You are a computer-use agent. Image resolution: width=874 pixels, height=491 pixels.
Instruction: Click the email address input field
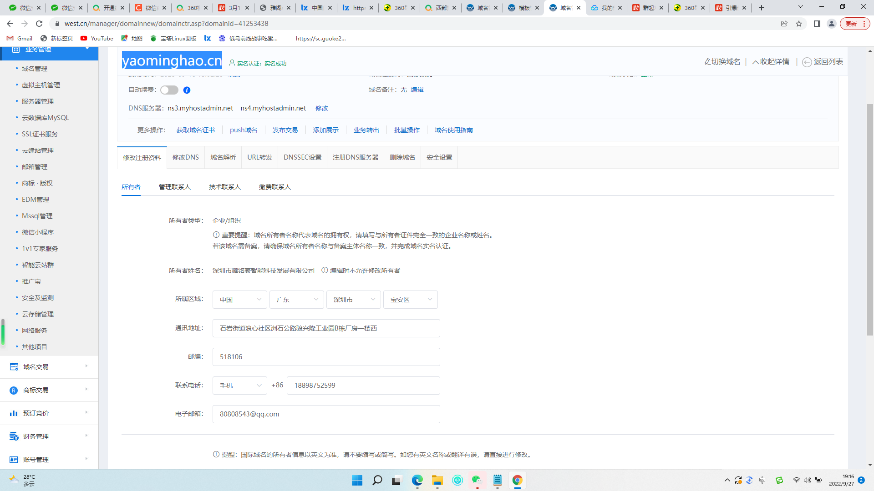(326, 414)
